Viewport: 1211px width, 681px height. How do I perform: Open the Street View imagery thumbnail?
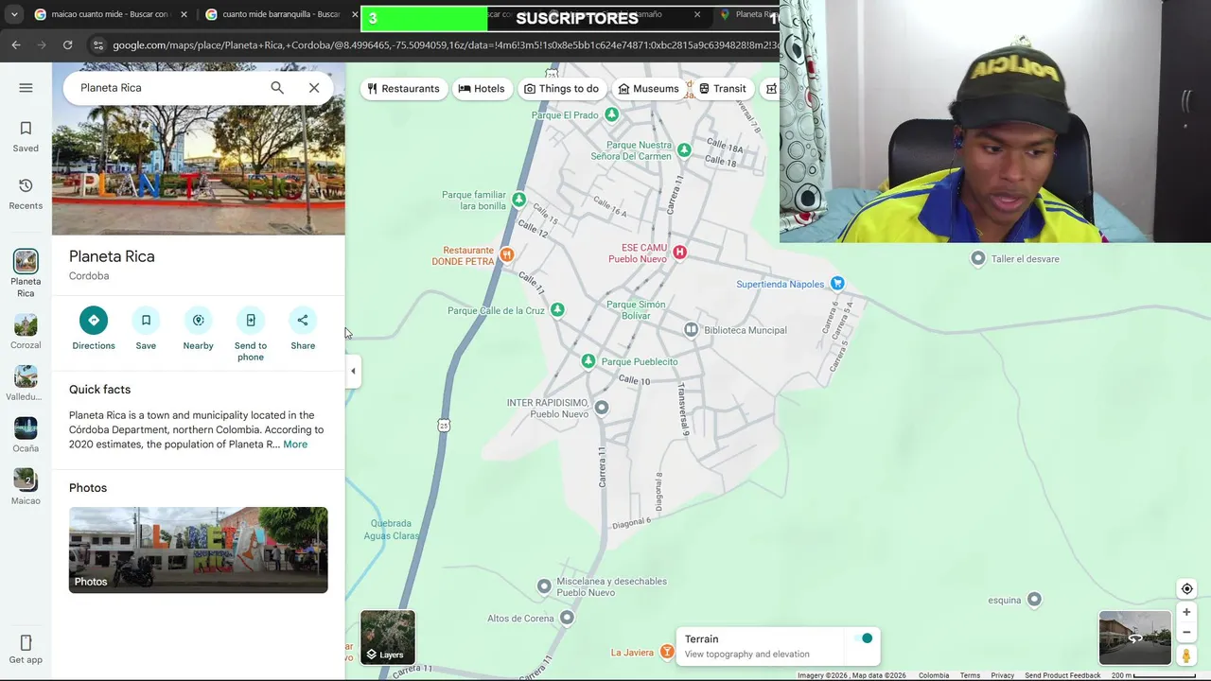tap(1134, 638)
